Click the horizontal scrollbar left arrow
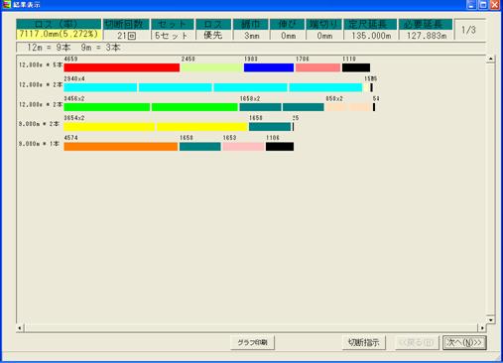The height and width of the screenshot is (363, 503). (x=20, y=328)
